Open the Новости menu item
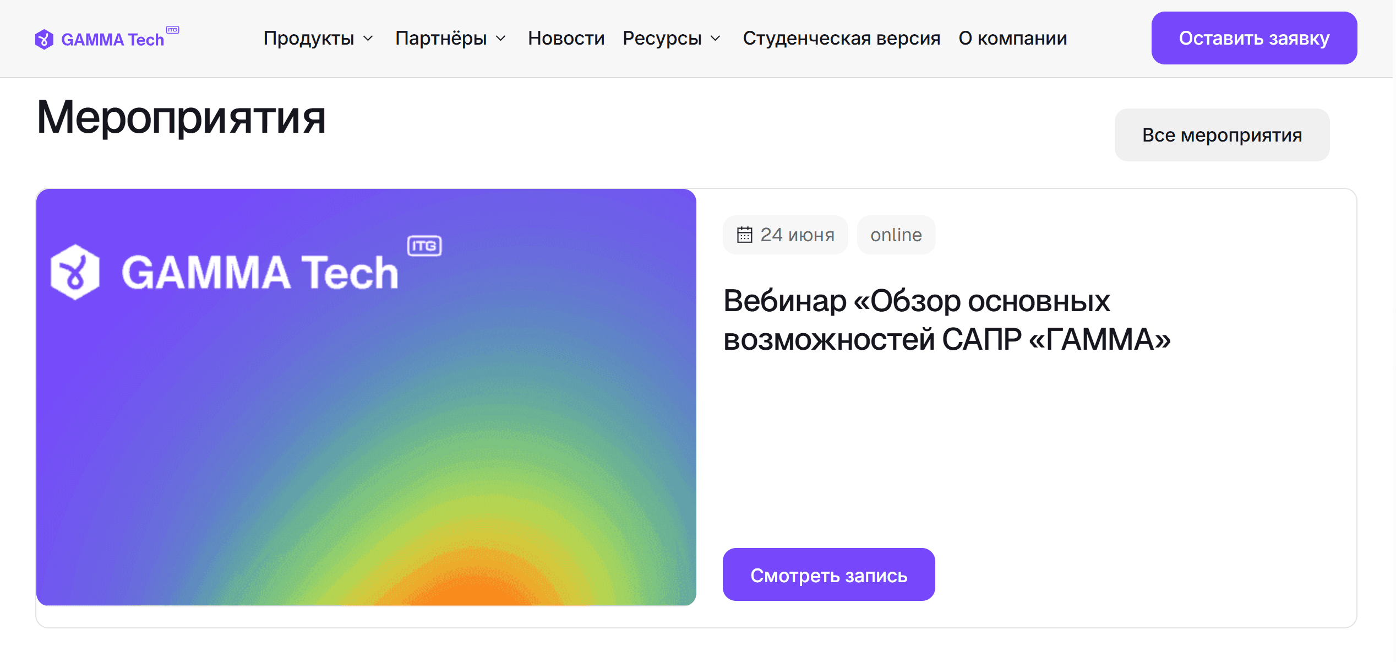Screen dimensions: 1396x662 coord(566,39)
